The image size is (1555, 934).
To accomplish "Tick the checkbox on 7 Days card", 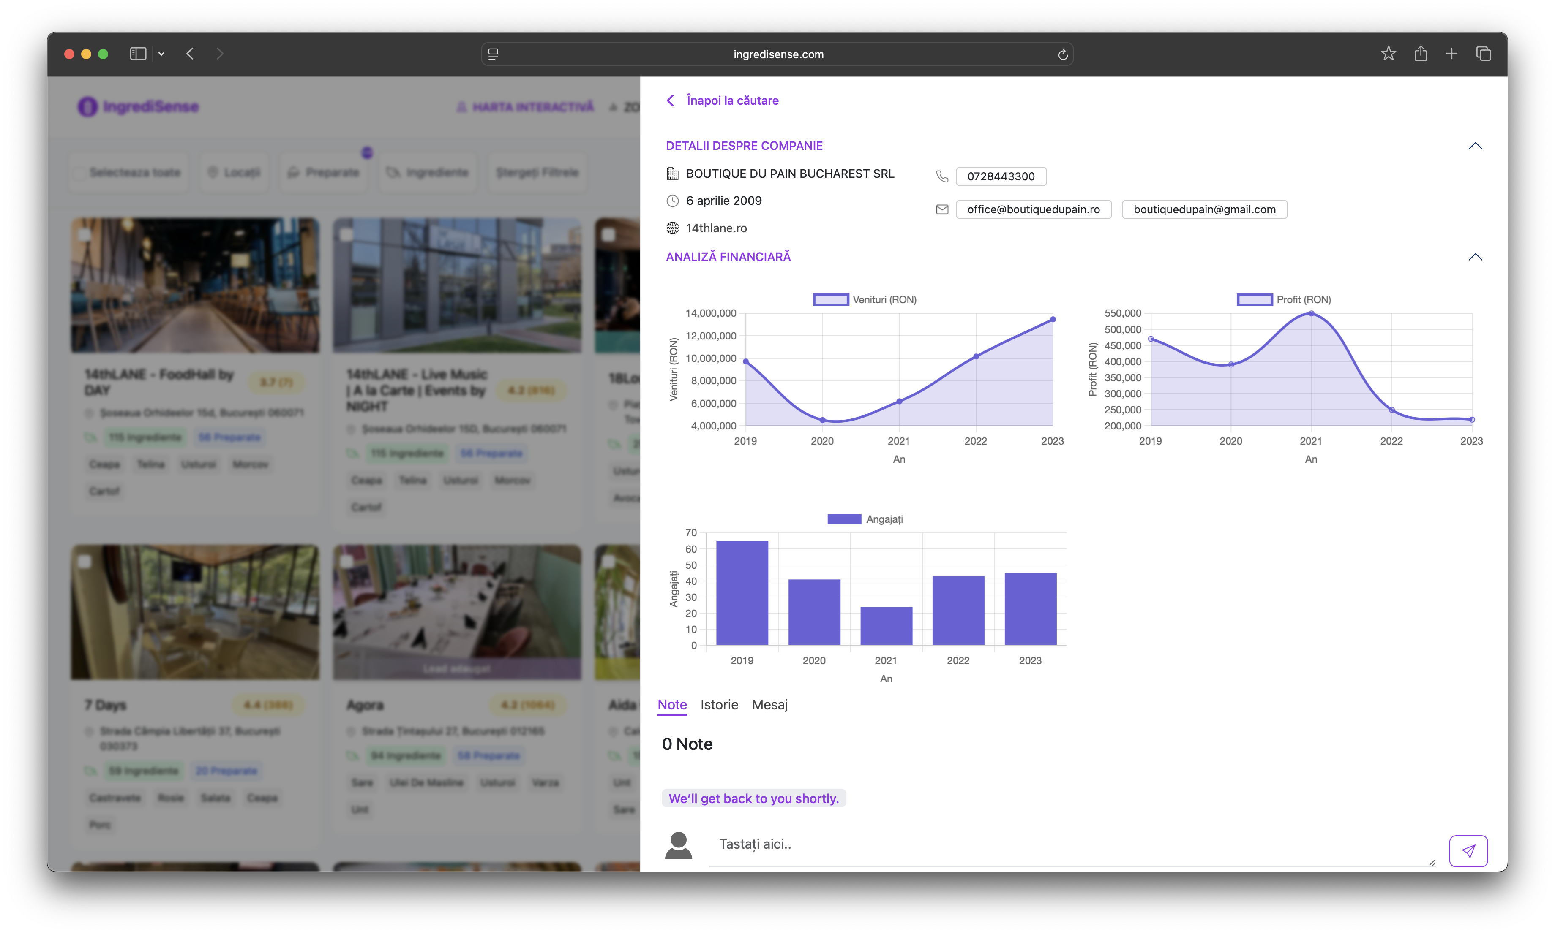I will click(85, 562).
